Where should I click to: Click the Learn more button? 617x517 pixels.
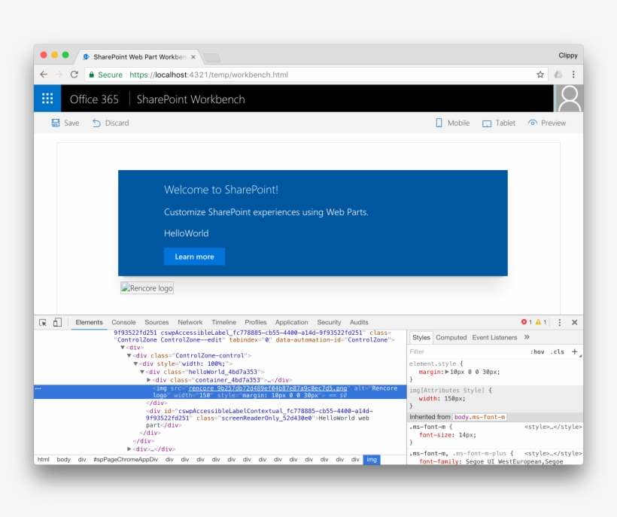[x=194, y=257]
